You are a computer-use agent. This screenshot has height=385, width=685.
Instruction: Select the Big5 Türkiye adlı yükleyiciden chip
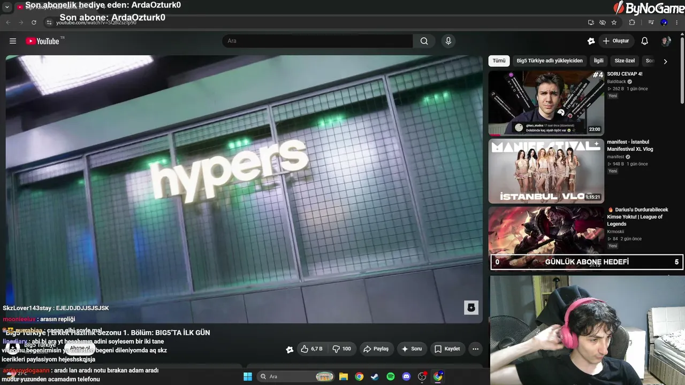click(x=550, y=61)
